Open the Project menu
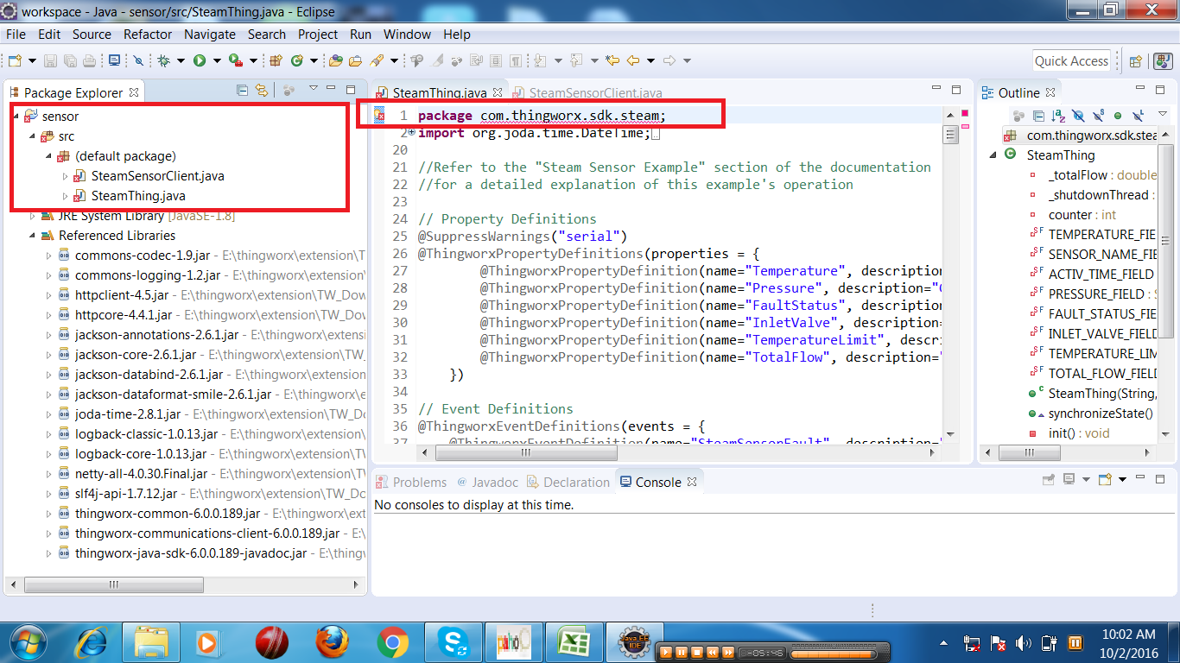1180x663 pixels. [318, 35]
